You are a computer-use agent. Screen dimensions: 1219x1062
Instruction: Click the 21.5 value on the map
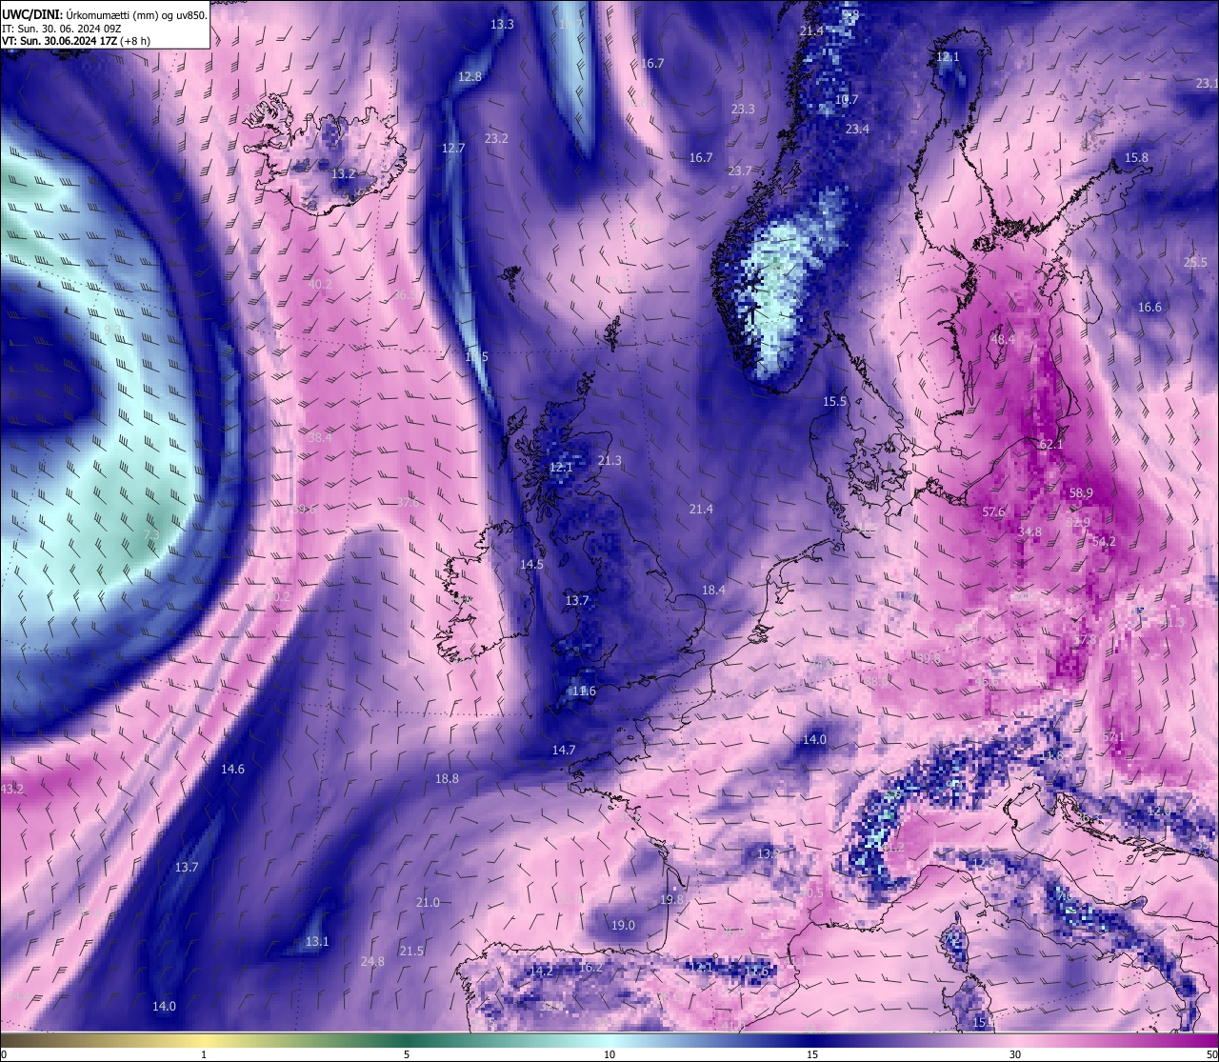point(411,952)
